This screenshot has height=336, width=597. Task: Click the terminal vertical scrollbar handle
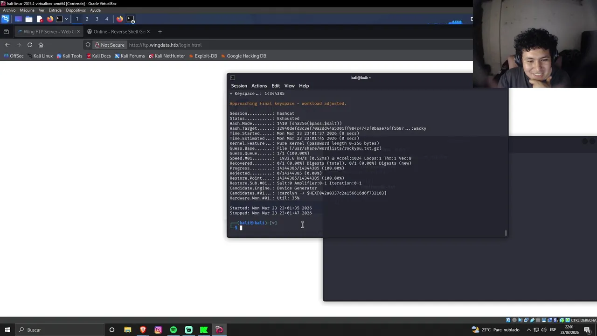tap(506, 233)
